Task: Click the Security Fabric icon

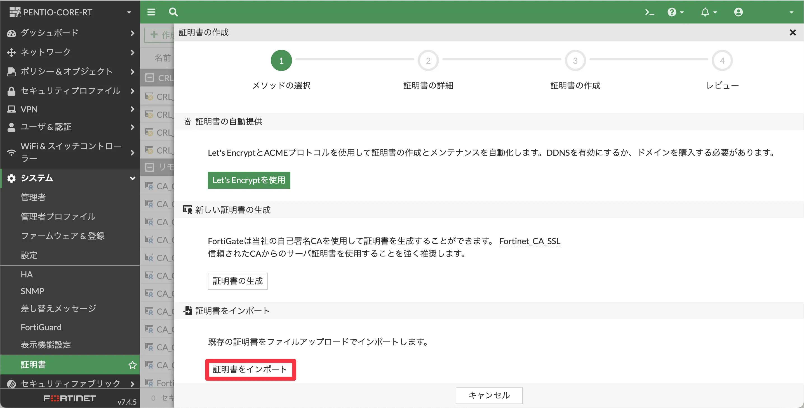Action: (x=11, y=384)
